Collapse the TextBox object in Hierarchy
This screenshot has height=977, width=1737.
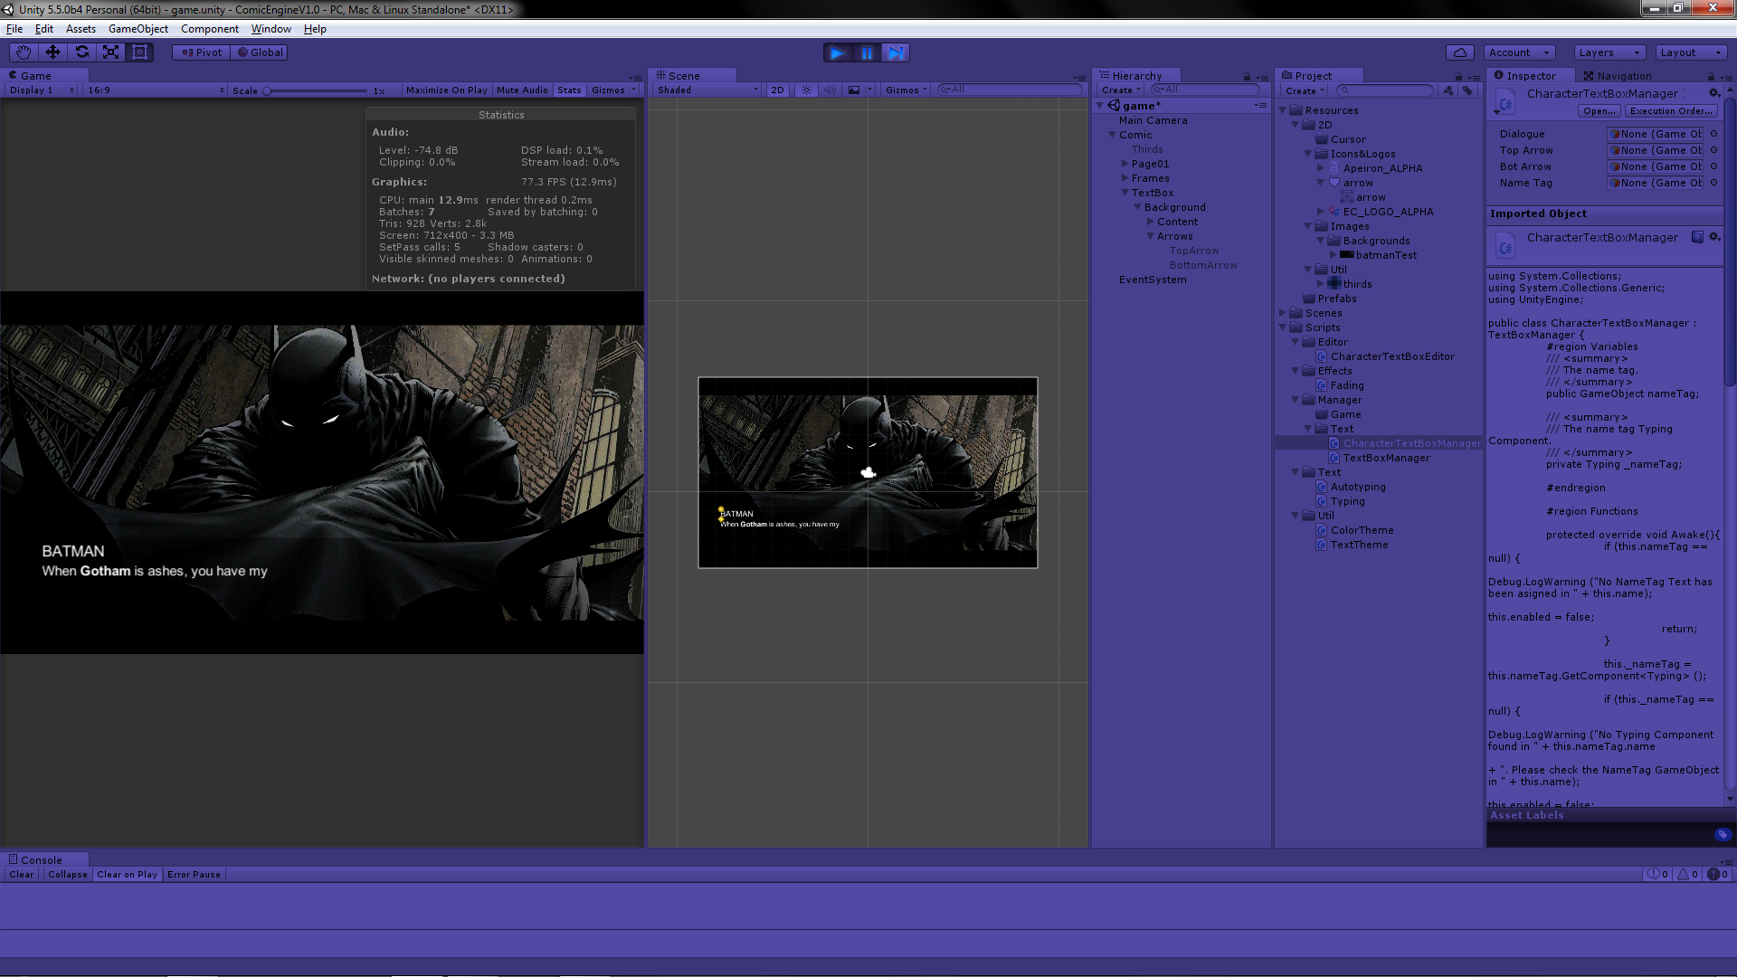coord(1125,193)
